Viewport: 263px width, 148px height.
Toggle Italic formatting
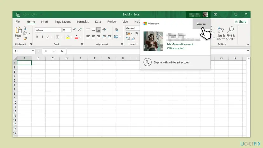click(42, 37)
